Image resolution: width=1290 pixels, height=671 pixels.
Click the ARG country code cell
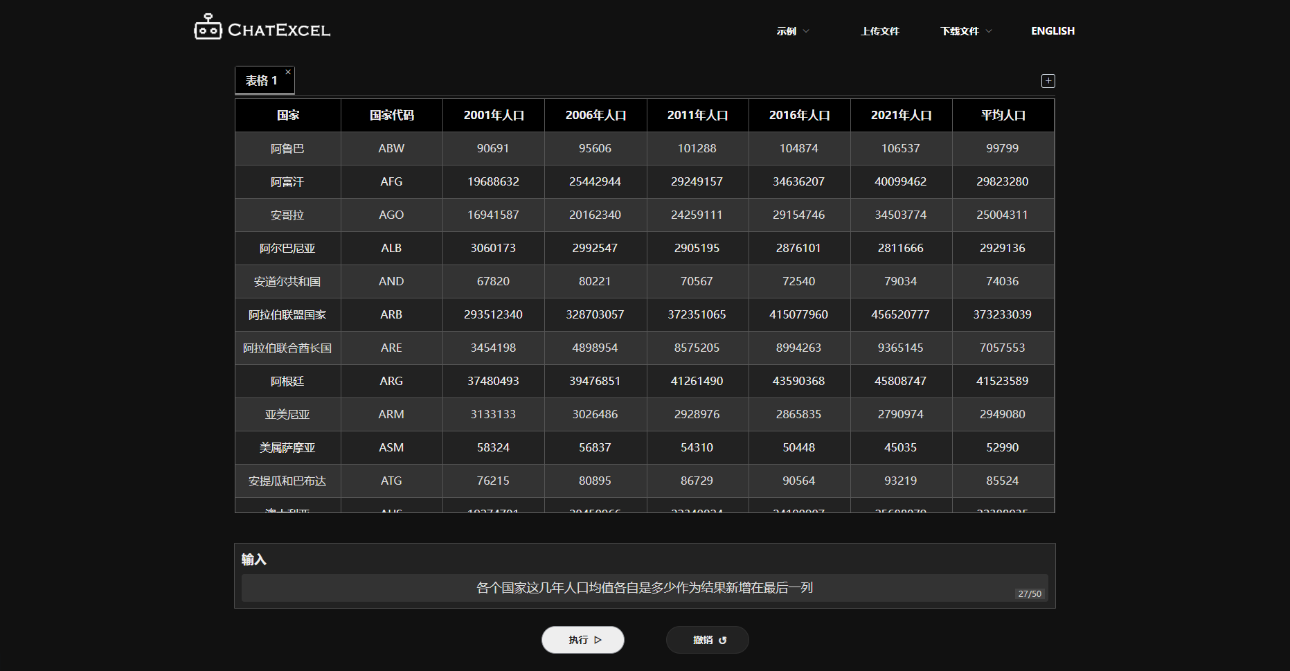[391, 382]
